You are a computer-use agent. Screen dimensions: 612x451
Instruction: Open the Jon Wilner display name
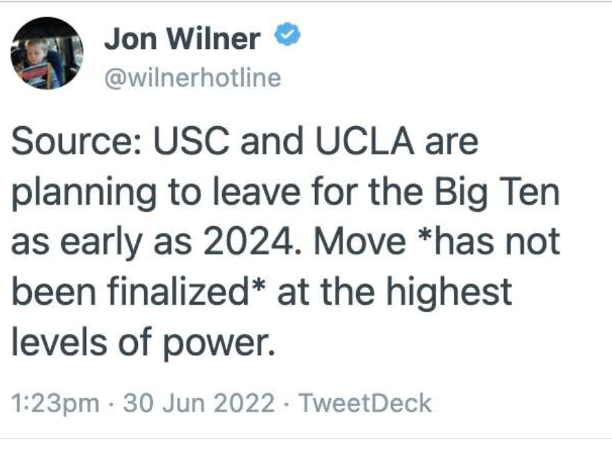tap(182, 39)
